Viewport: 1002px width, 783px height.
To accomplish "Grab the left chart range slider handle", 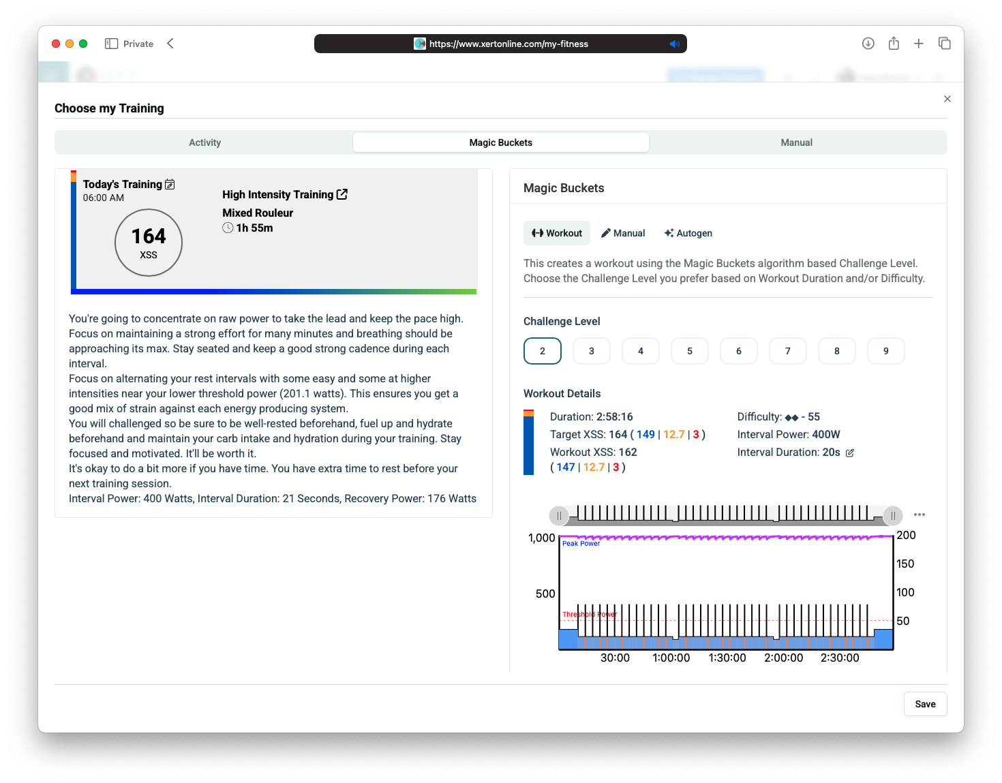I will [559, 516].
